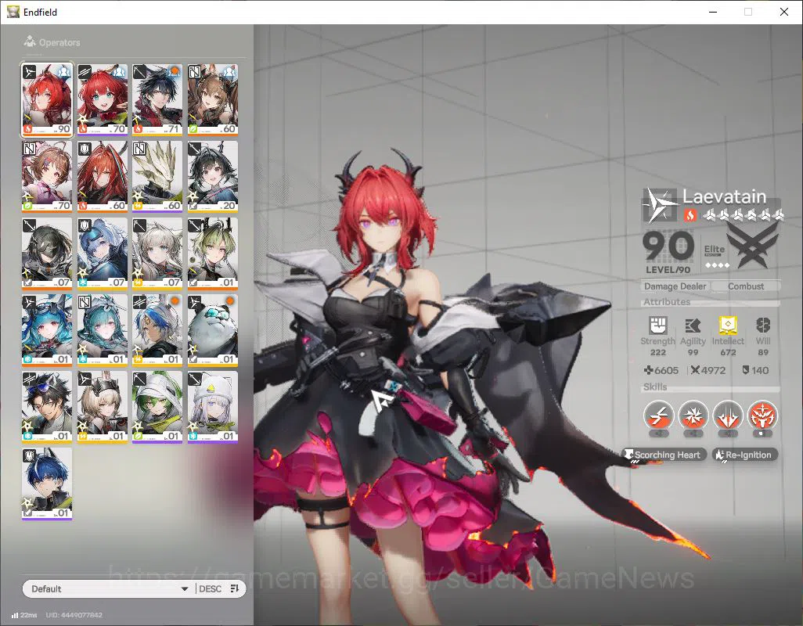Click the Strength fist attribute icon
Screen dimensions: 803x626
tap(658, 325)
